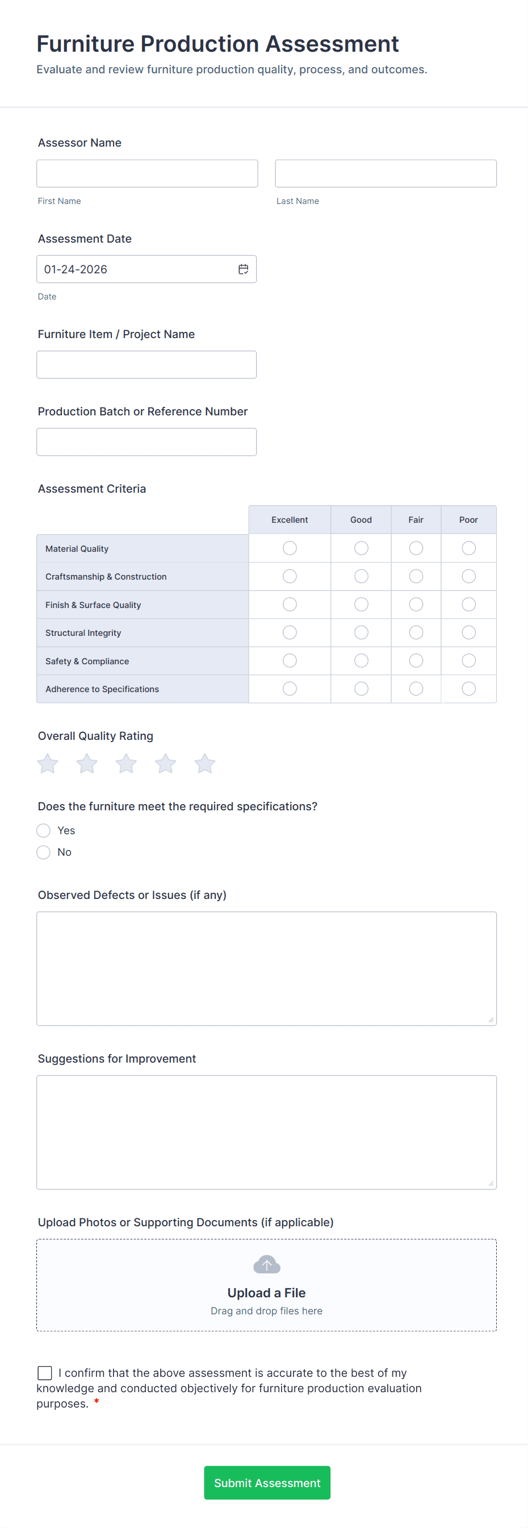Rate Material Quality as Excellent
Screen dimensions: 528x1528
[289, 548]
